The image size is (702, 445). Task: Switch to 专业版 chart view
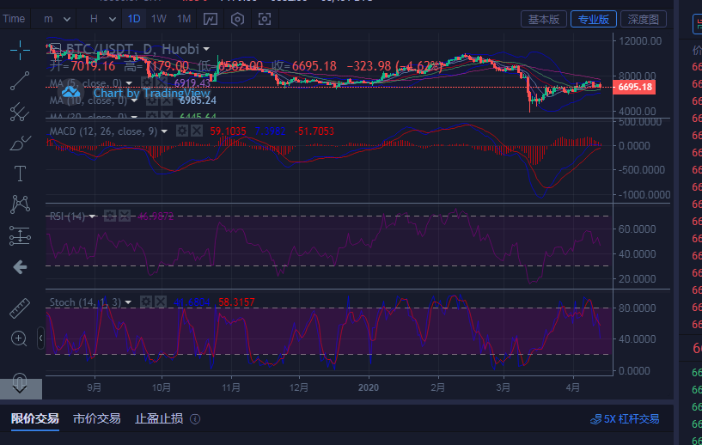(x=594, y=19)
